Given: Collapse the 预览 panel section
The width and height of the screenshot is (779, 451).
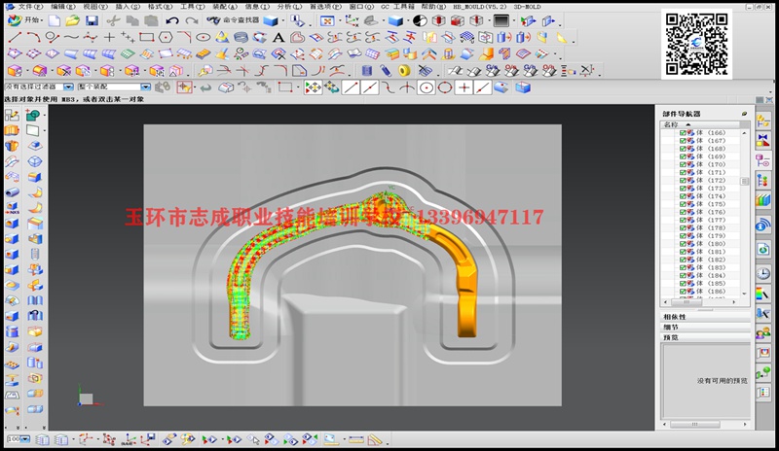Looking at the screenshot, I should pyautogui.click(x=705, y=337).
